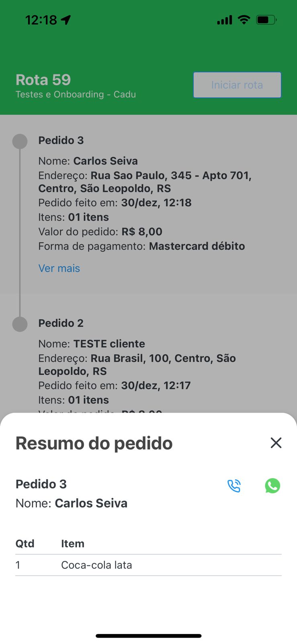Tap the cellular signal bars icon

[225, 20]
